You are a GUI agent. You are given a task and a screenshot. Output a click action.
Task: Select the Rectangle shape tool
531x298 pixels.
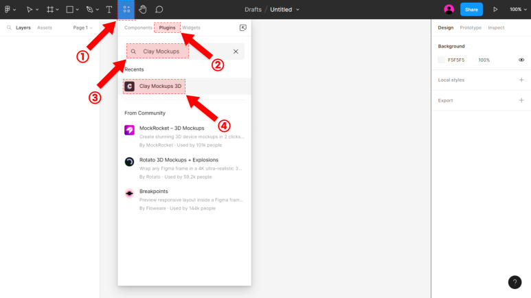click(70, 10)
